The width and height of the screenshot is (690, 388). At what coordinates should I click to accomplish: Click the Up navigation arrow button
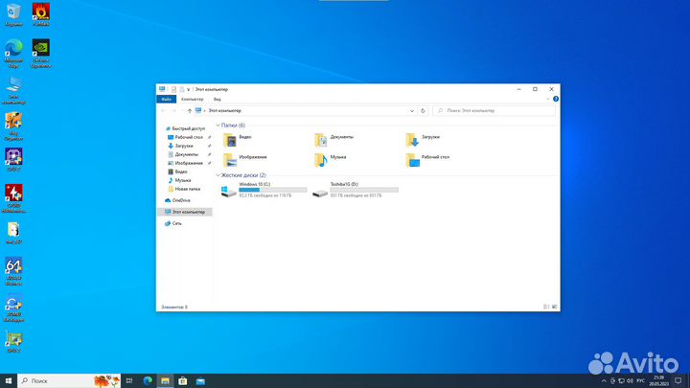189,111
